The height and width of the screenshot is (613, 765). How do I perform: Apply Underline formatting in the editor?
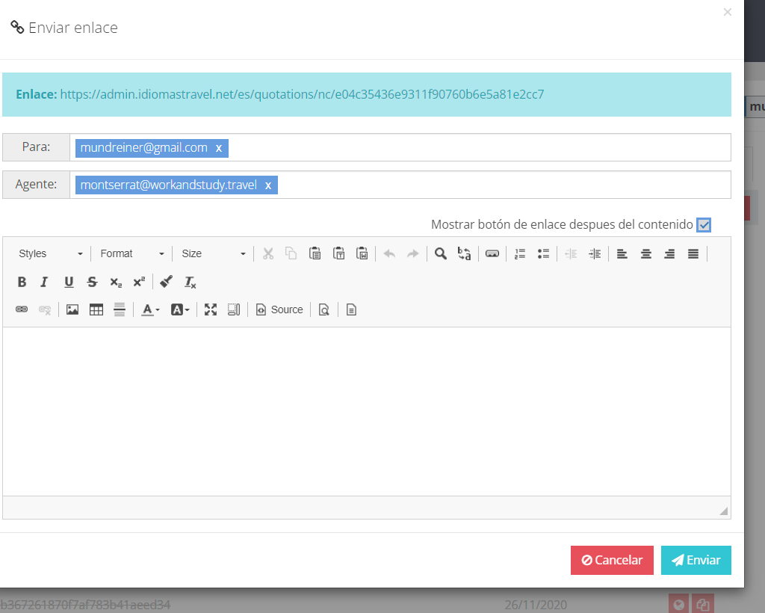pyautogui.click(x=69, y=282)
